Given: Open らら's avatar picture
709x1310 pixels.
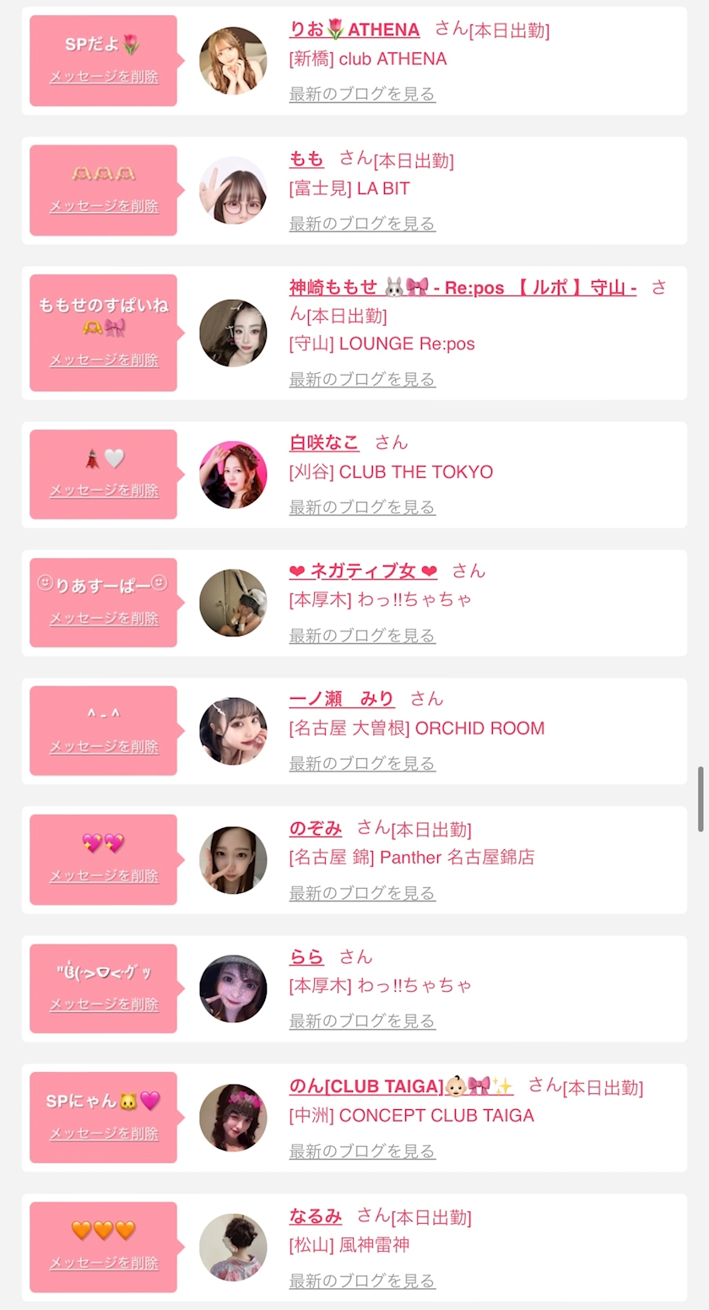Looking at the screenshot, I should pyautogui.click(x=233, y=988).
